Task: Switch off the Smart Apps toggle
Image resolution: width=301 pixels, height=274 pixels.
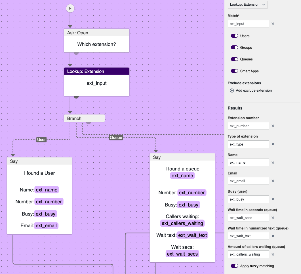Action: (234, 71)
